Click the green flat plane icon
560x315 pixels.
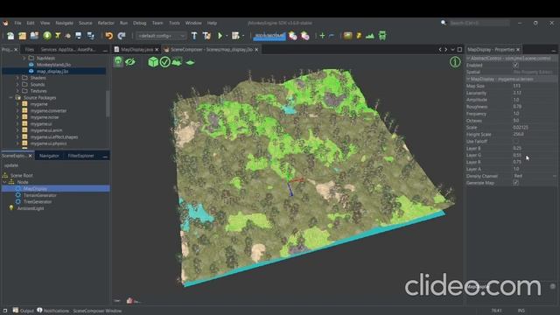[190, 62]
